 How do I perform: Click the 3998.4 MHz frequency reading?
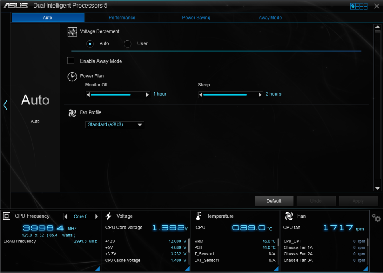coord(49,228)
